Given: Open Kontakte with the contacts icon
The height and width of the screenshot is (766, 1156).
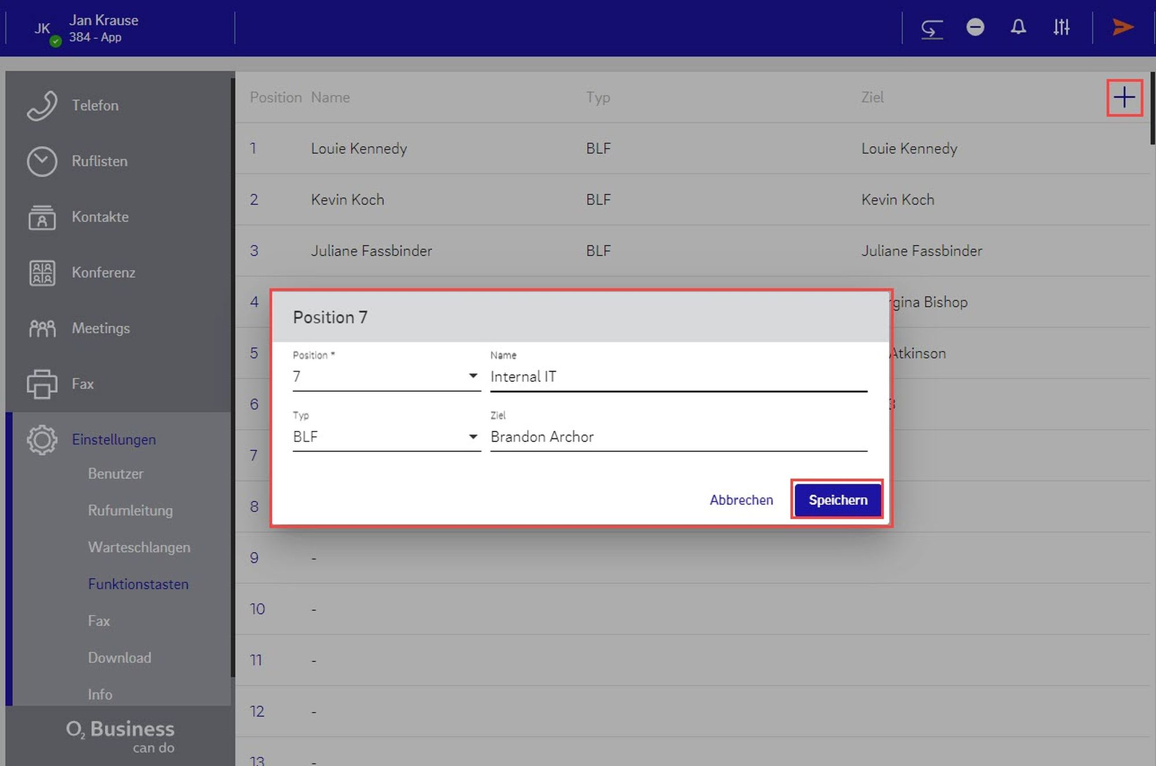Looking at the screenshot, I should pyautogui.click(x=42, y=217).
